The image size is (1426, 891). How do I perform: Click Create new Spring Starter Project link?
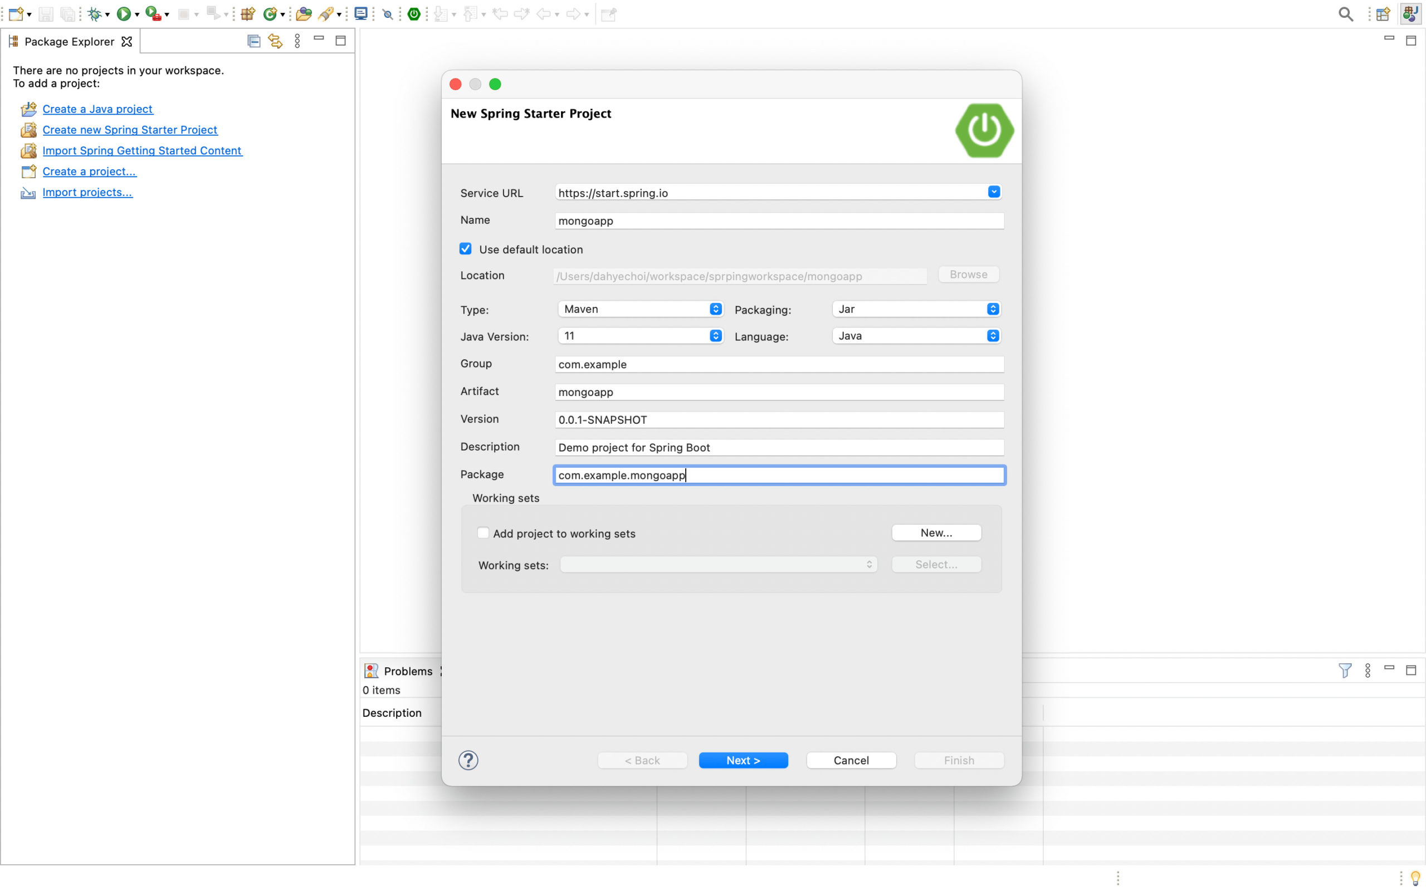coord(130,130)
